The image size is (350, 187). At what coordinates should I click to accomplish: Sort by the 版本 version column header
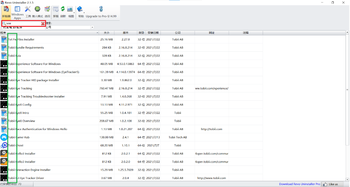click(125, 33)
